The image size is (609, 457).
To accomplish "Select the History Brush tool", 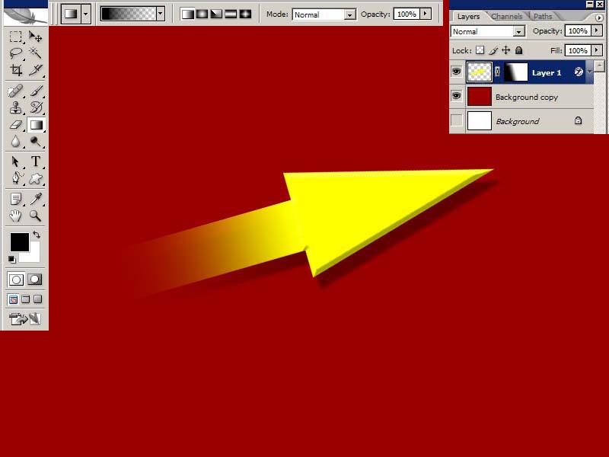I will pyautogui.click(x=35, y=107).
